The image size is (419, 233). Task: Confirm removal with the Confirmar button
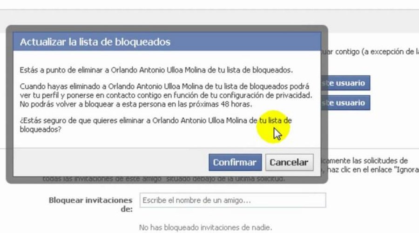[x=235, y=162]
